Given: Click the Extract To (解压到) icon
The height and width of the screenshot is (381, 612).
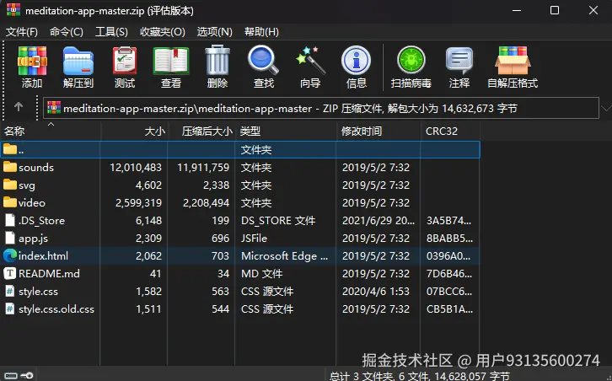Looking at the screenshot, I should (78, 61).
